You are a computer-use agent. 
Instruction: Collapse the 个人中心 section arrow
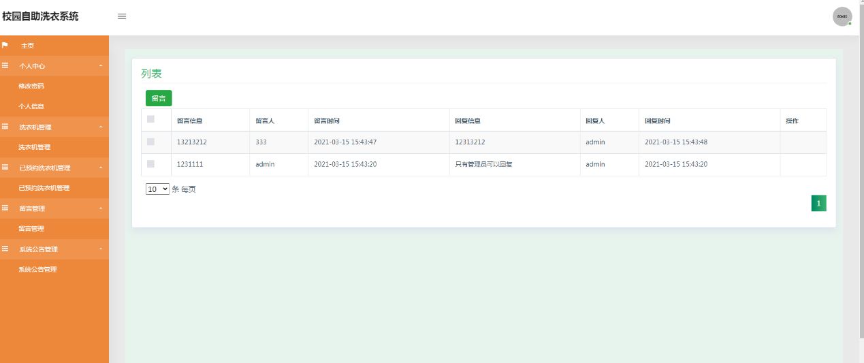click(x=101, y=66)
